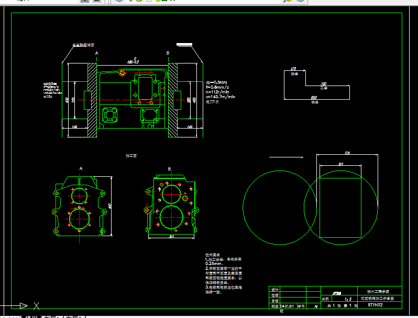The width and height of the screenshot is (418, 318).
Task: Select the 加工面 label
Action: 131,156
